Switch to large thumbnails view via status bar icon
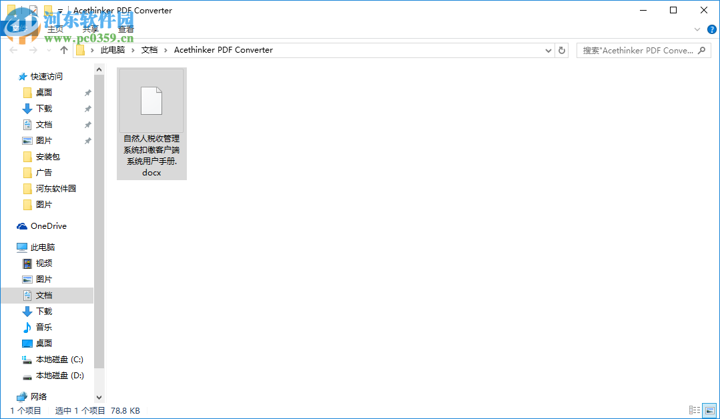 [709, 410]
